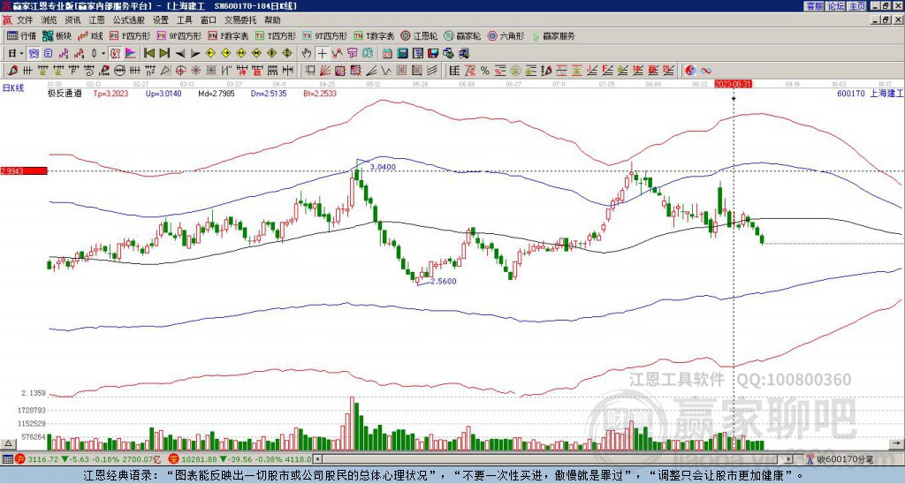905x484 pixels.
Task: Expand the 日 period dropdown
Action: (x=20, y=53)
